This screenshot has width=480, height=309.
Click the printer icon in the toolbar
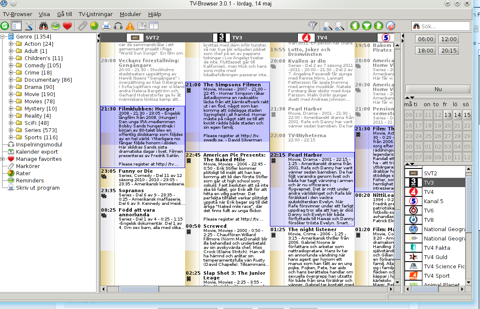[106, 26]
